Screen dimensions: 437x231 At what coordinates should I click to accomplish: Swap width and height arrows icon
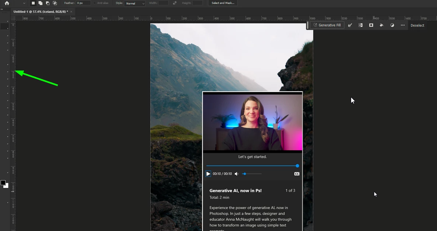[175, 3]
